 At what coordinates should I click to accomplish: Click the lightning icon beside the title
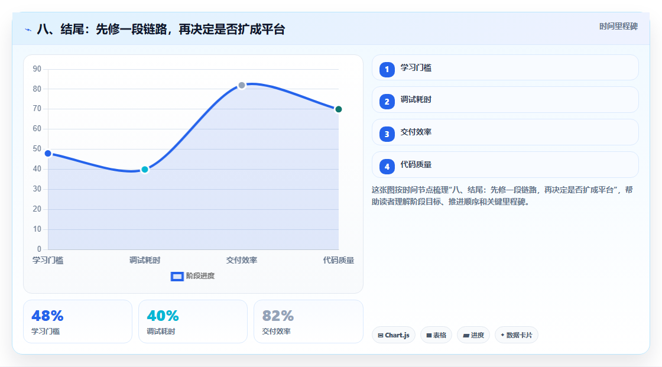click(28, 30)
